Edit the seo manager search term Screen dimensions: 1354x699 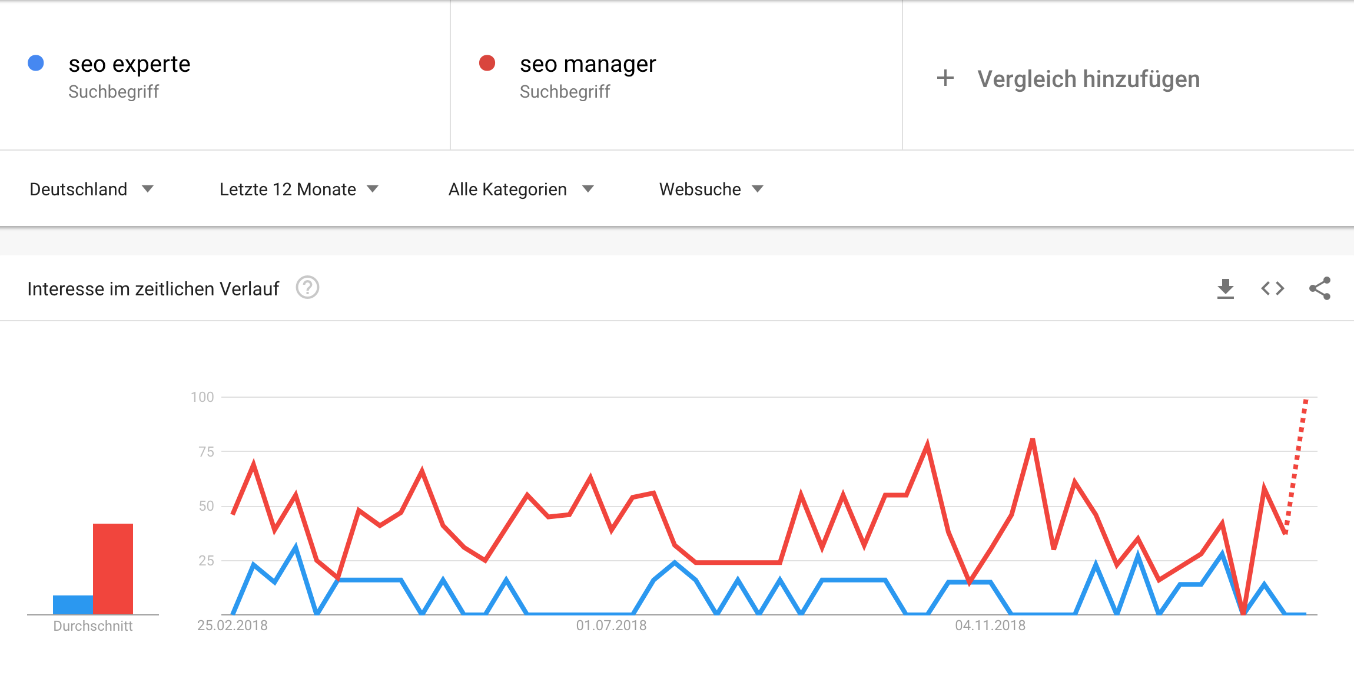[x=588, y=64]
